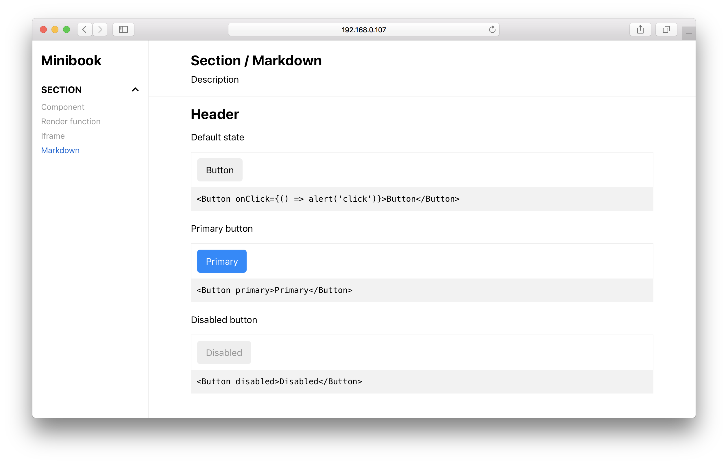Open the share sheet icon

[x=640, y=29]
